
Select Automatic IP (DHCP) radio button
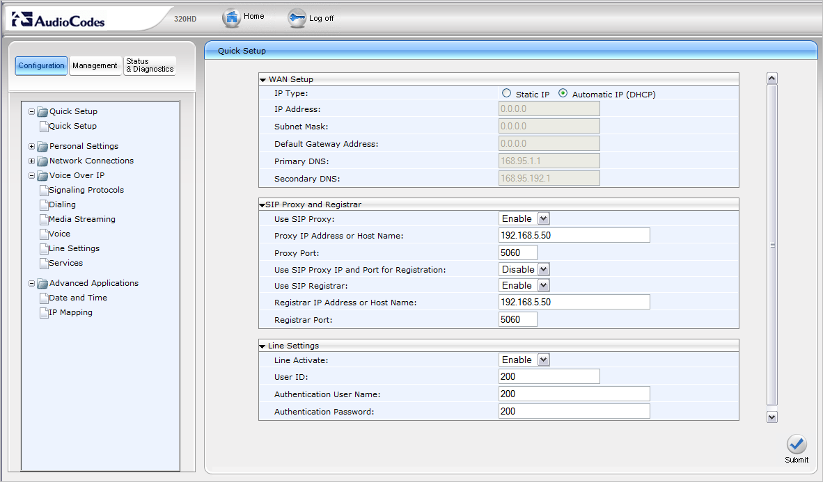[563, 94]
